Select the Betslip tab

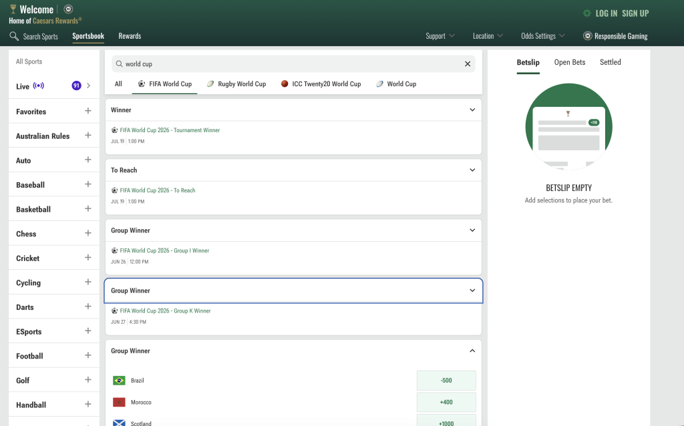528,62
